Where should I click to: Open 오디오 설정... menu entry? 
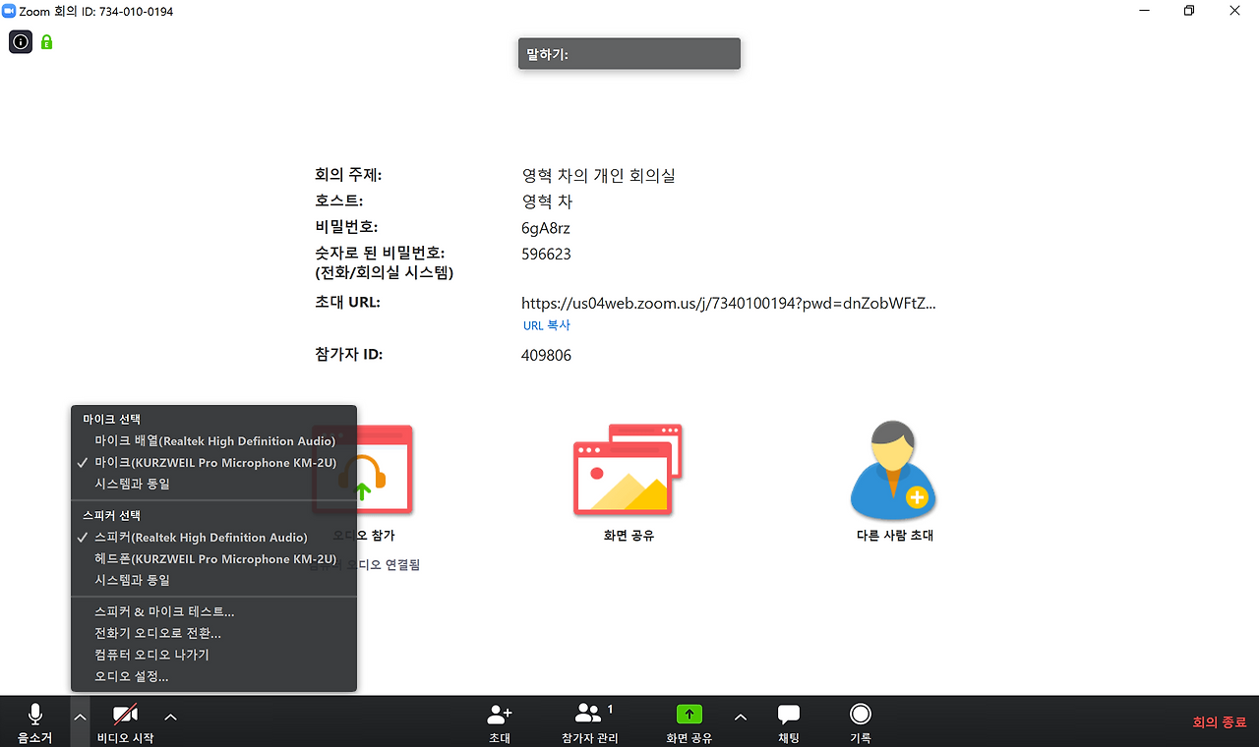(214, 676)
